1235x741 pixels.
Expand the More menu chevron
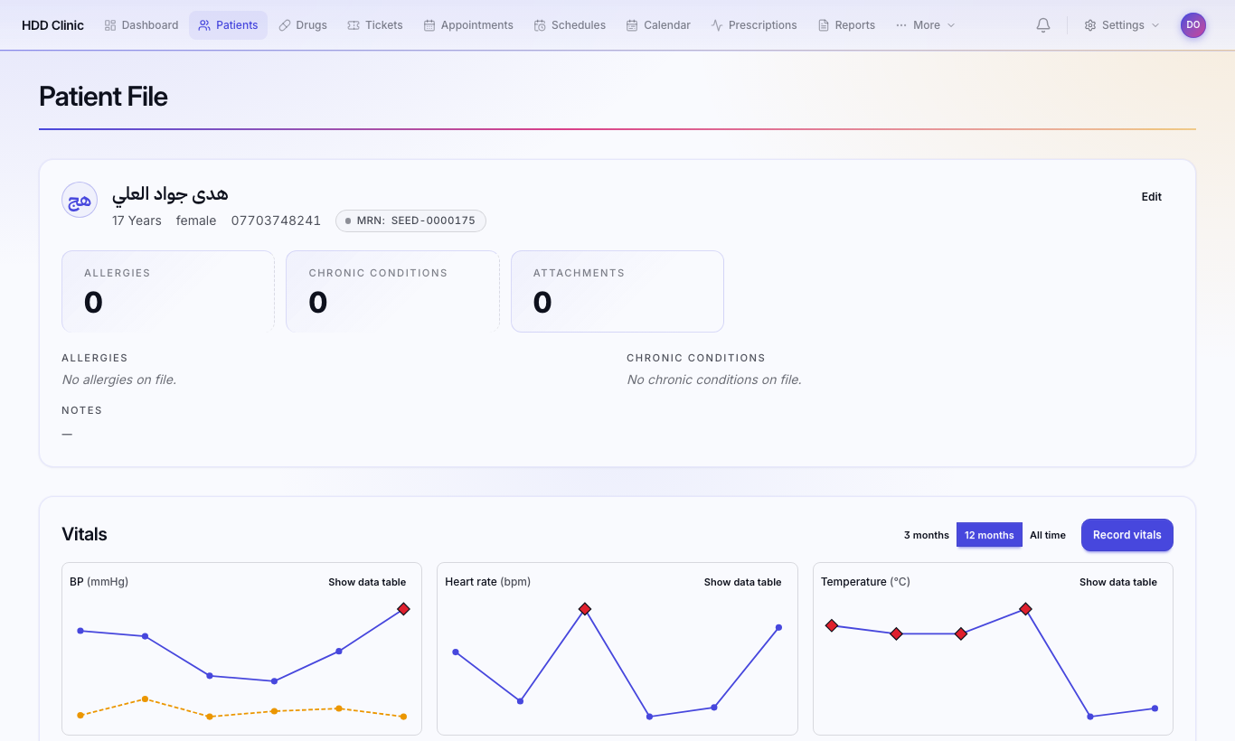click(x=951, y=25)
